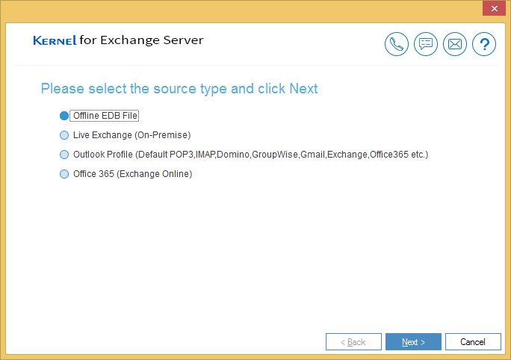Click the 'Offline EDB File' label text

(x=105, y=116)
